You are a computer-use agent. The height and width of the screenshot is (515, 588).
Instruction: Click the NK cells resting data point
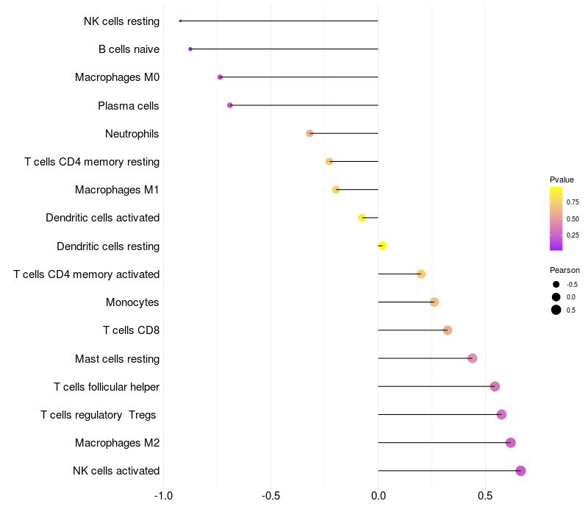pos(180,21)
